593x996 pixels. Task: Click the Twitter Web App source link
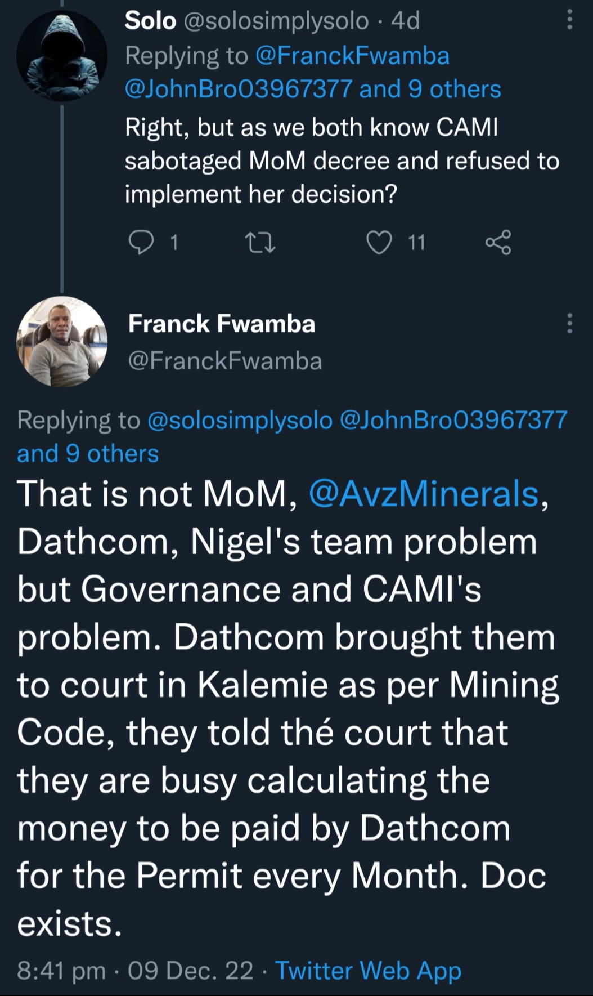(368, 970)
